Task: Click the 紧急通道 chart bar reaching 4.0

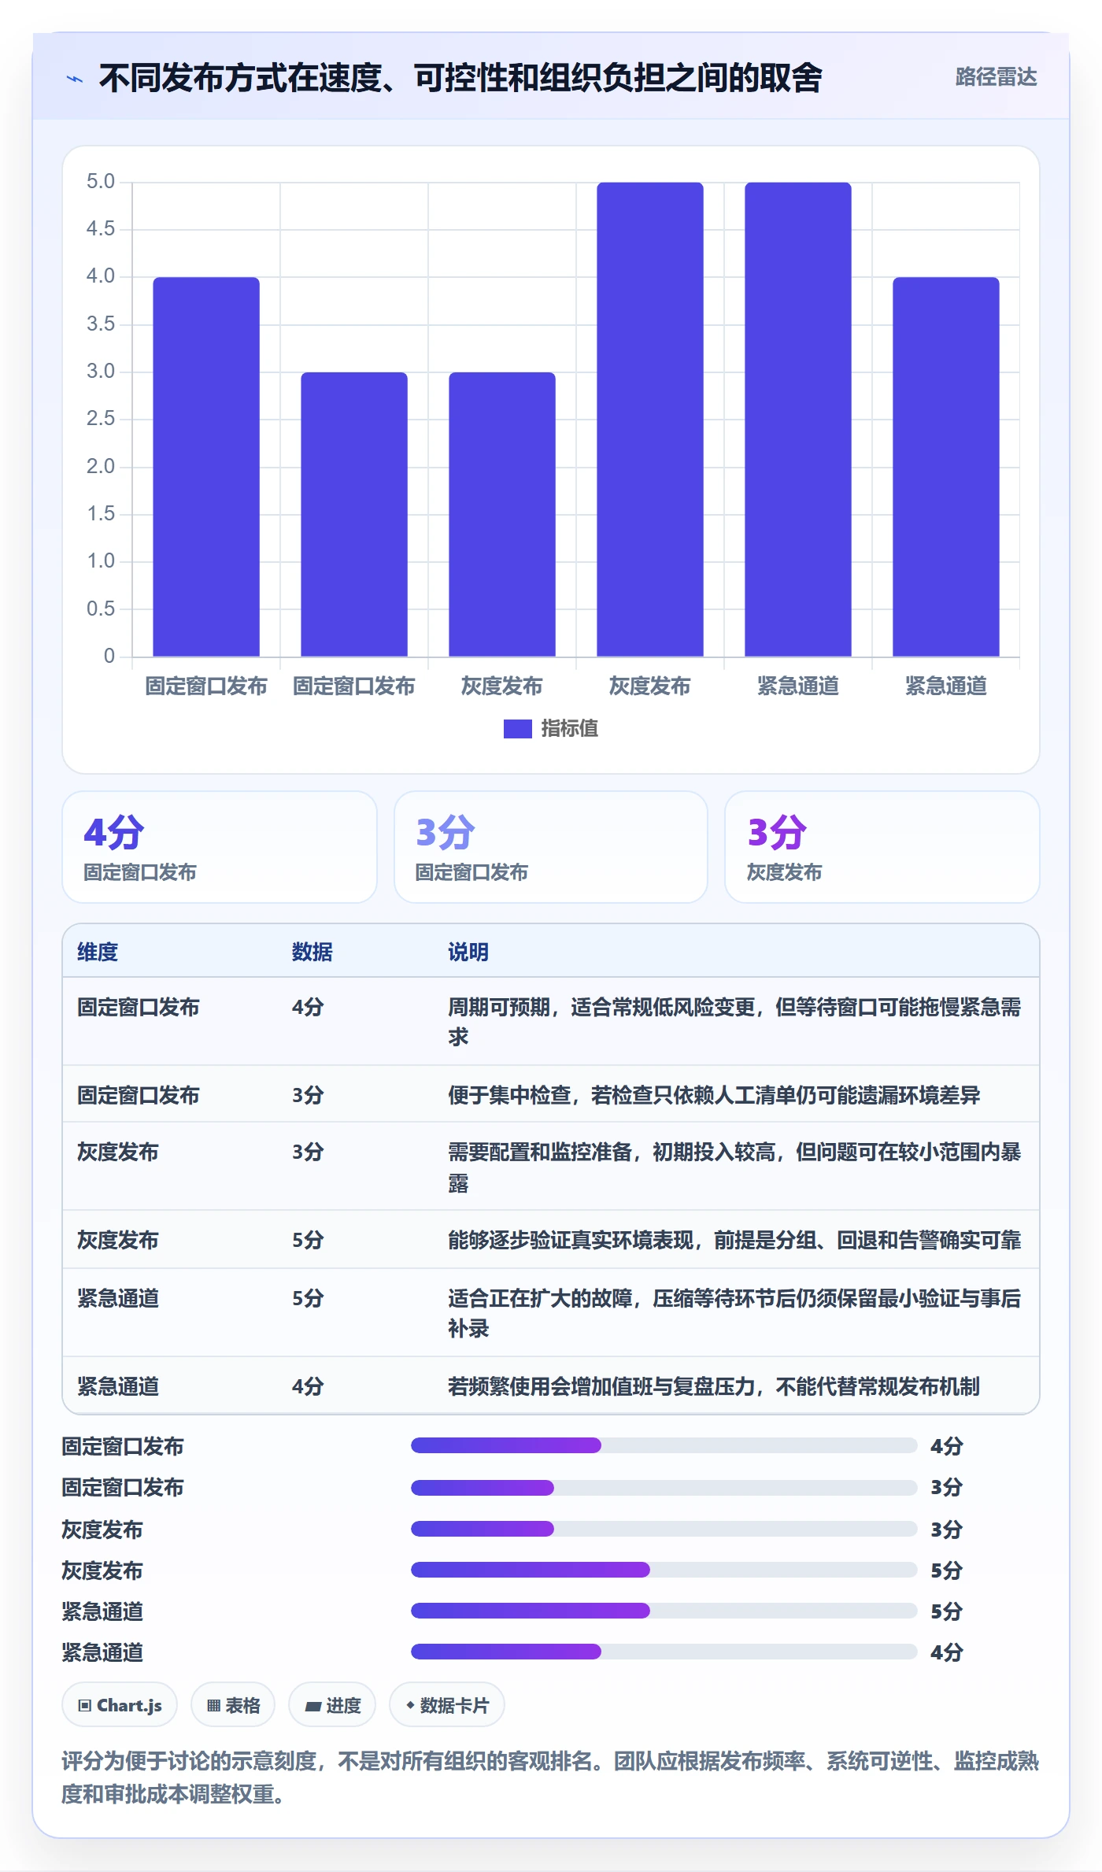Action: click(x=946, y=467)
